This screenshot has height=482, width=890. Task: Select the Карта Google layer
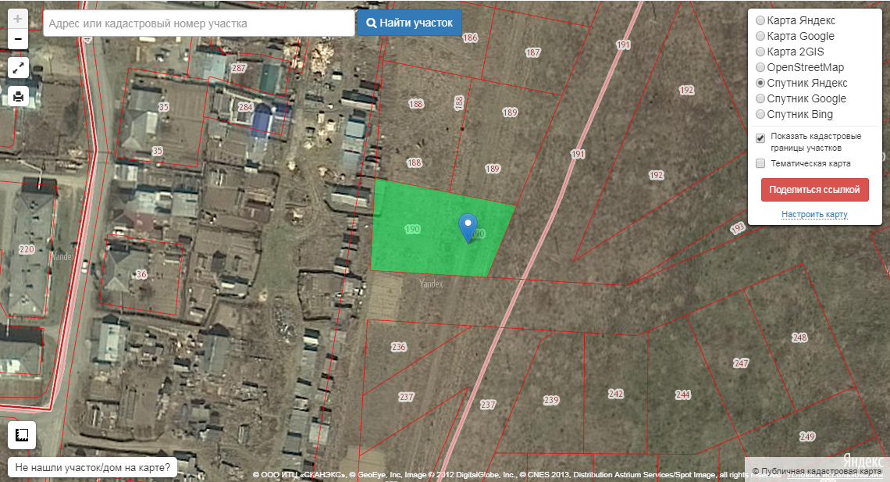[760, 36]
